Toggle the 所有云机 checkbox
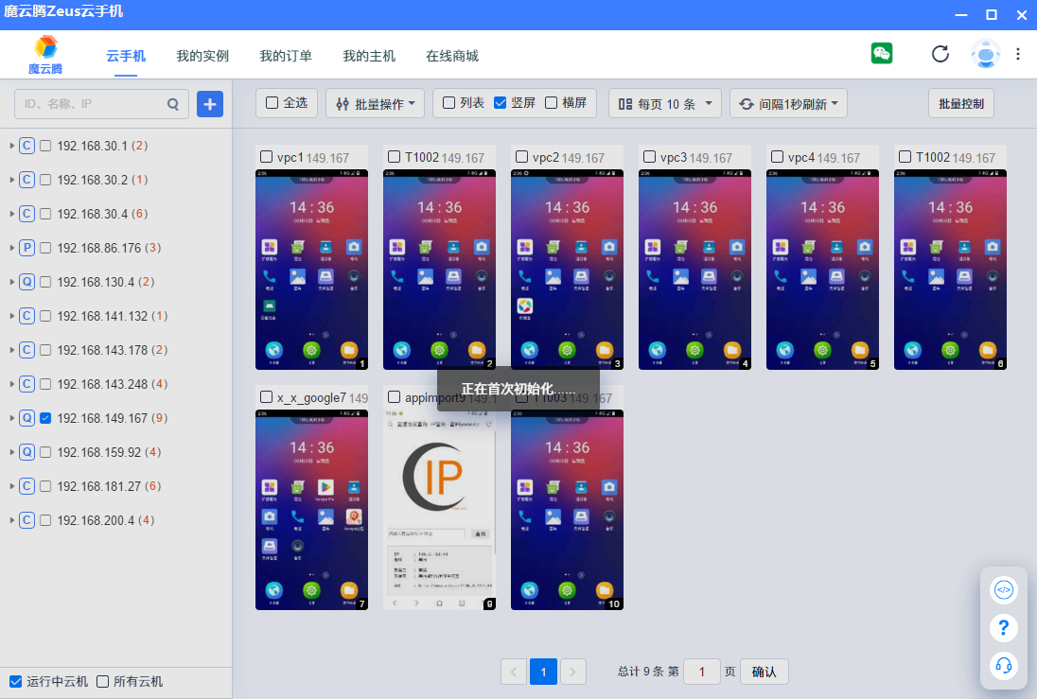This screenshot has width=1037, height=699. coord(102,681)
